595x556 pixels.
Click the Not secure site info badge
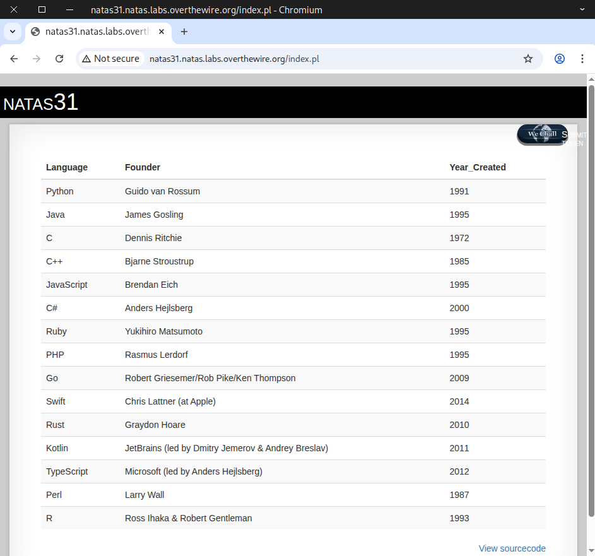pos(110,59)
